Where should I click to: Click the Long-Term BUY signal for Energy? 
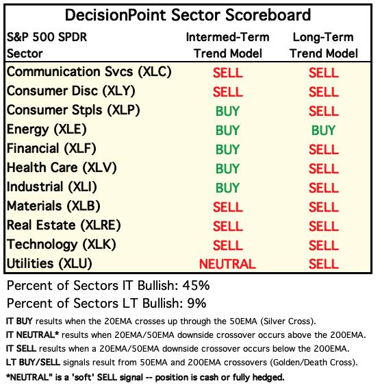323,130
